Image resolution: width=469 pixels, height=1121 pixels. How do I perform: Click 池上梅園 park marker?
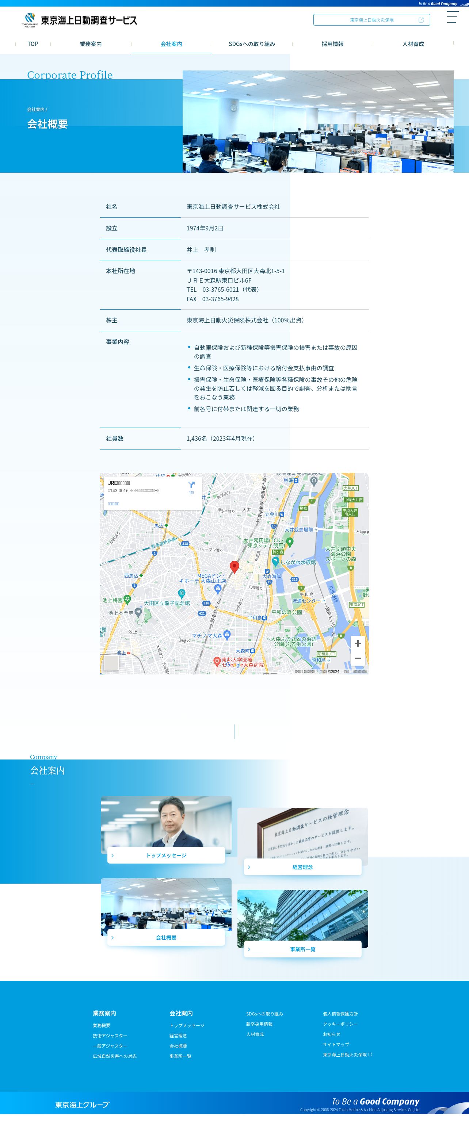[x=127, y=599]
